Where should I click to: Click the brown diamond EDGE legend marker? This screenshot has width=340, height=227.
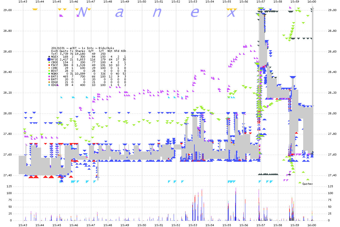pos(49,82)
